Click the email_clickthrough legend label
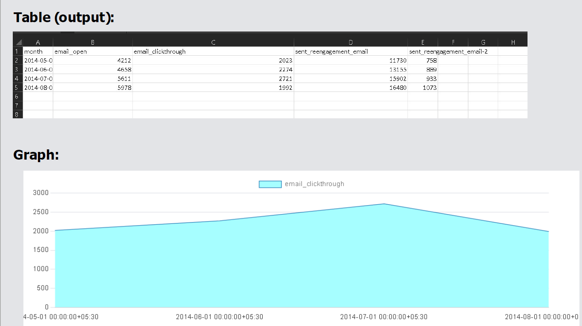Screen dimensions: 582x326 314,184
